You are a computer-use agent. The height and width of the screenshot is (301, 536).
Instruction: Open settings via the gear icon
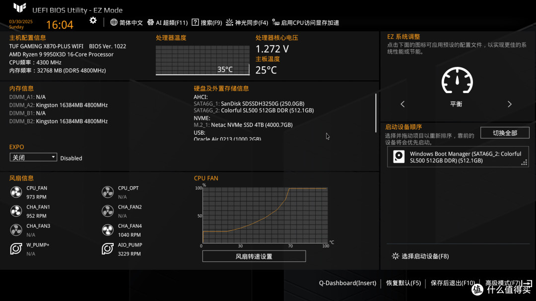click(x=93, y=20)
